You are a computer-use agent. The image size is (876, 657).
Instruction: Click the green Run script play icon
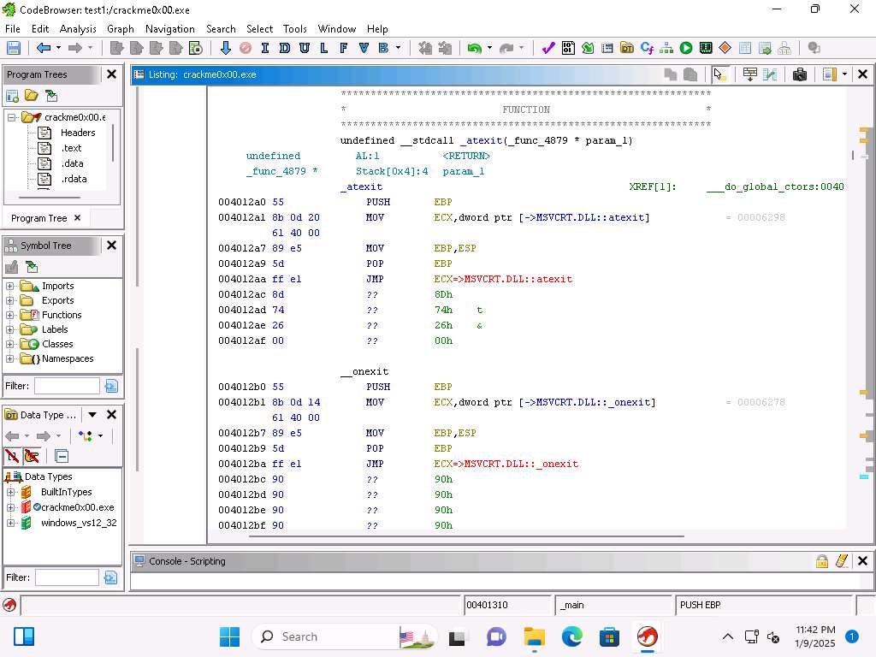pos(686,48)
